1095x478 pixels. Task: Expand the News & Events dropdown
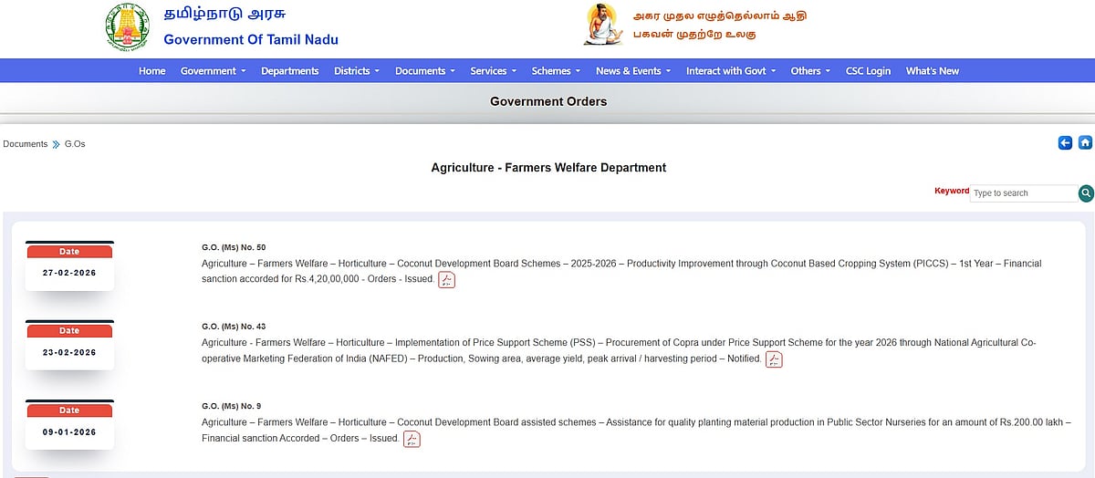click(633, 71)
